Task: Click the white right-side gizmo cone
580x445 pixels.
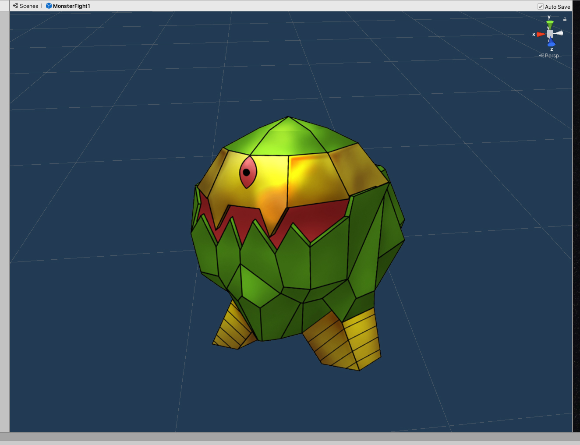Action: (559, 33)
